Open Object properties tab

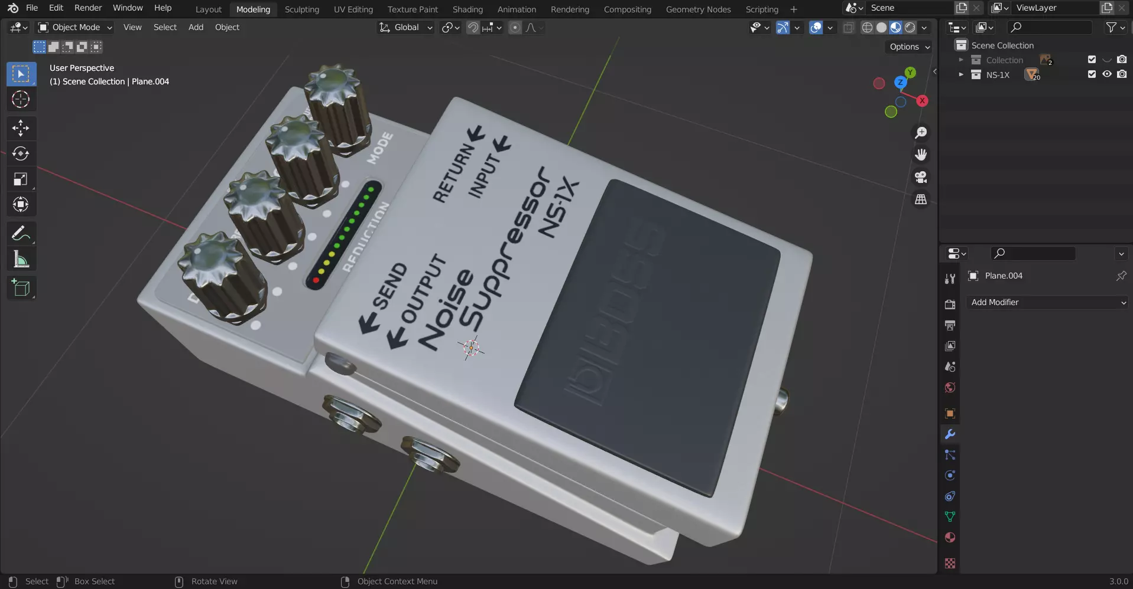(x=950, y=413)
